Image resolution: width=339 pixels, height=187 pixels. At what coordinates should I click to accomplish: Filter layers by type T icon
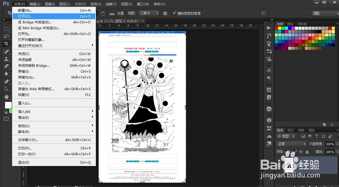317,136
